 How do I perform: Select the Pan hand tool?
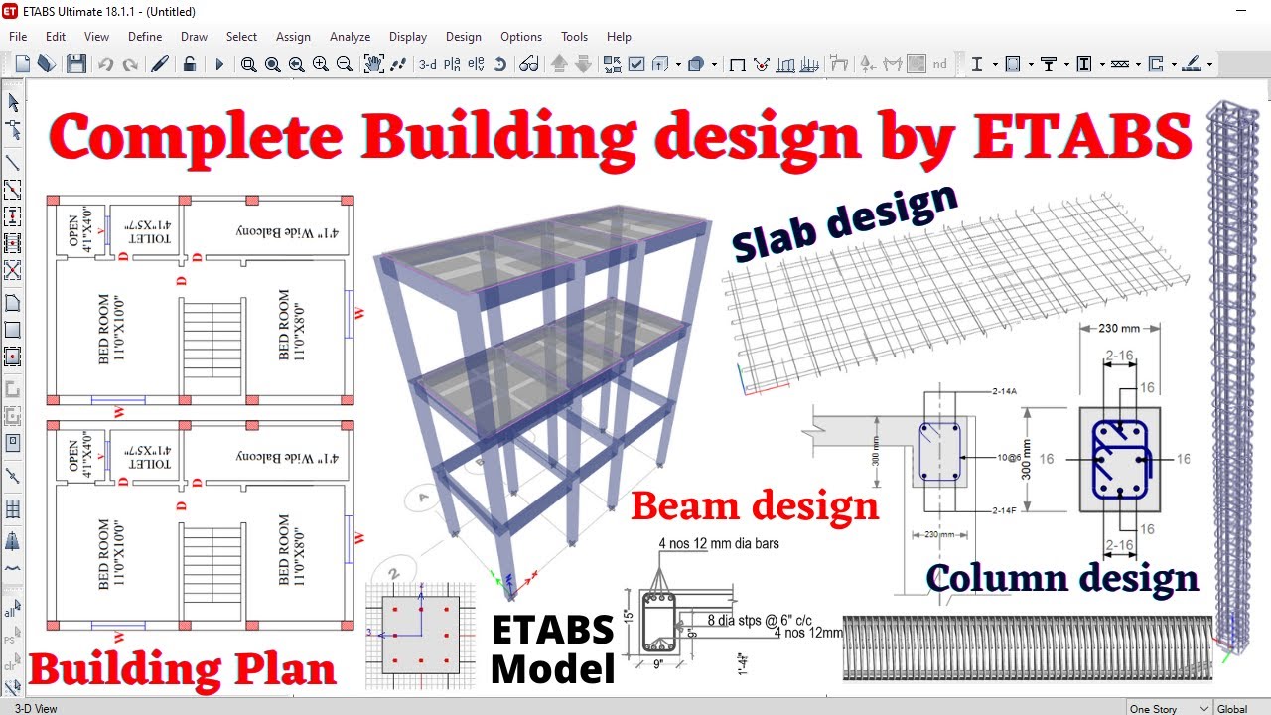(374, 64)
